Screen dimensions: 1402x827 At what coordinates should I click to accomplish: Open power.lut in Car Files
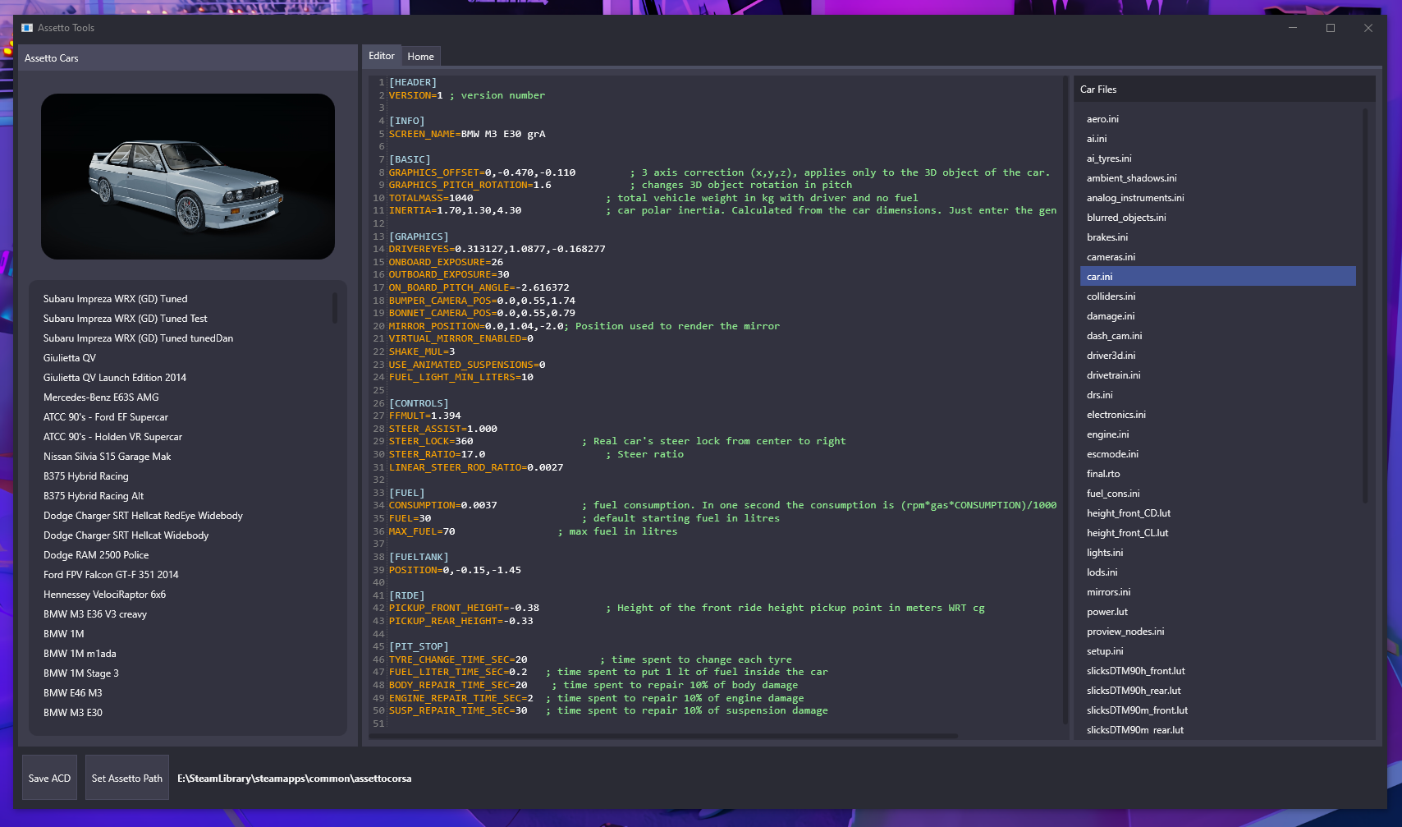pyautogui.click(x=1106, y=611)
